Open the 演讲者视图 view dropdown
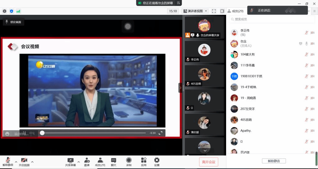The width and height of the screenshot is (318, 169). coord(195,11)
